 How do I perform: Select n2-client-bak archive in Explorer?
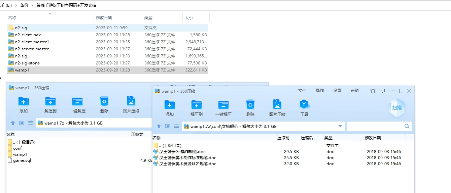(x=107, y=35)
